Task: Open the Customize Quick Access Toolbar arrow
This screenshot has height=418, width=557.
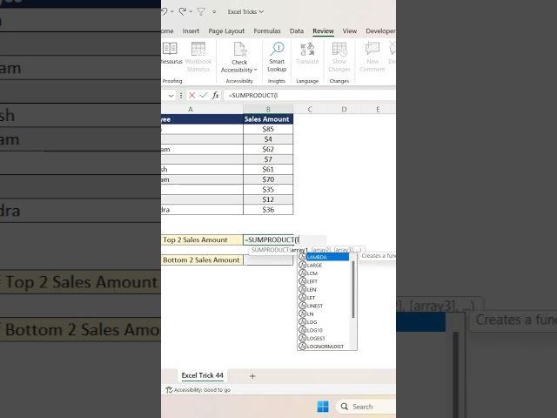Action: pyautogui.click(x=214, y=11)
